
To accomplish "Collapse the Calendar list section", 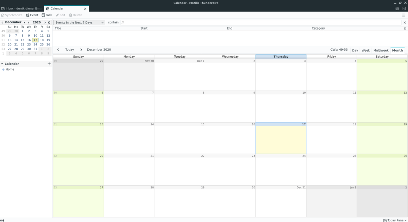I will click(x=2, y=64).
